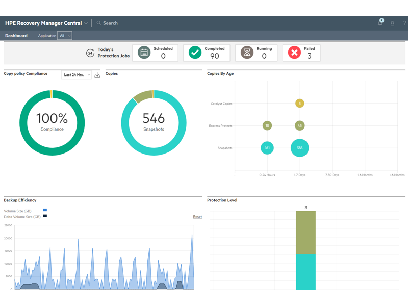Open the notifications bell icon
This screenshot has width=408, height=306.
(380, 23)
